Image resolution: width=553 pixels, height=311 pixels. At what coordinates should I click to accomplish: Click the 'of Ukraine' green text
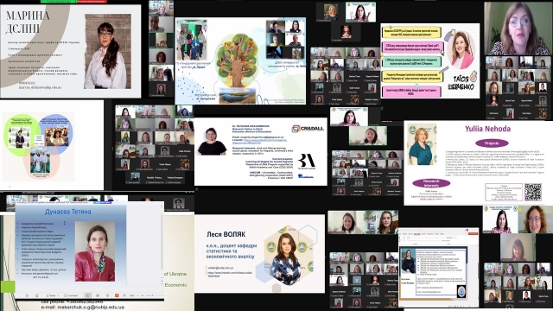tap(175, 274)
